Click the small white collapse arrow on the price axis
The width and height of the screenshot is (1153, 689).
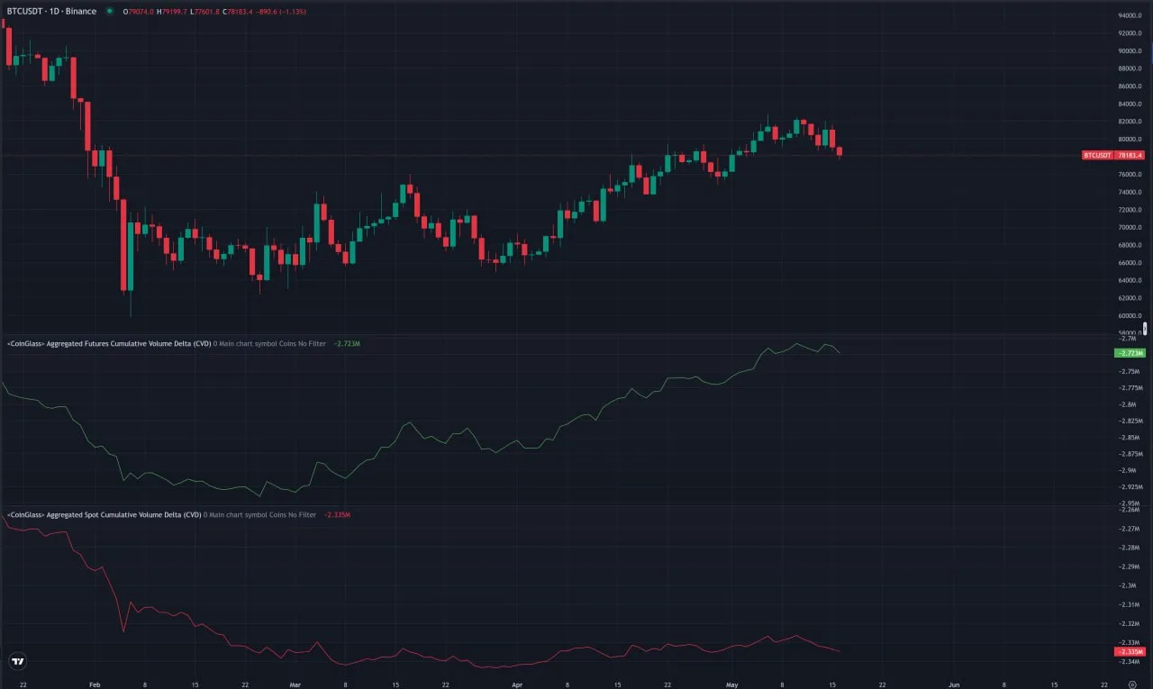1145,328
